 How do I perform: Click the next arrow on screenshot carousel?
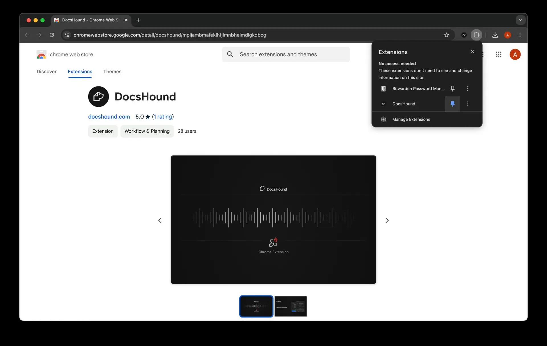(x=387, y=220)
